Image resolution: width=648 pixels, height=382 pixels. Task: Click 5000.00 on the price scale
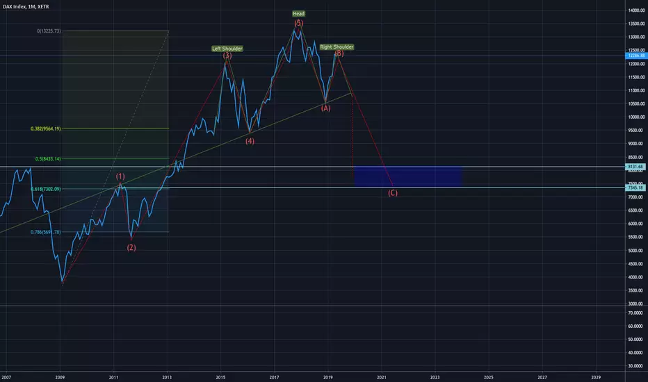[636, 250]
